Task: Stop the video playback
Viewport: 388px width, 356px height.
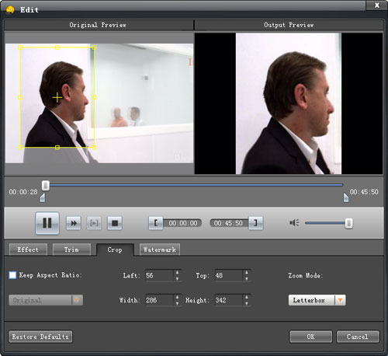Action: 115,223
